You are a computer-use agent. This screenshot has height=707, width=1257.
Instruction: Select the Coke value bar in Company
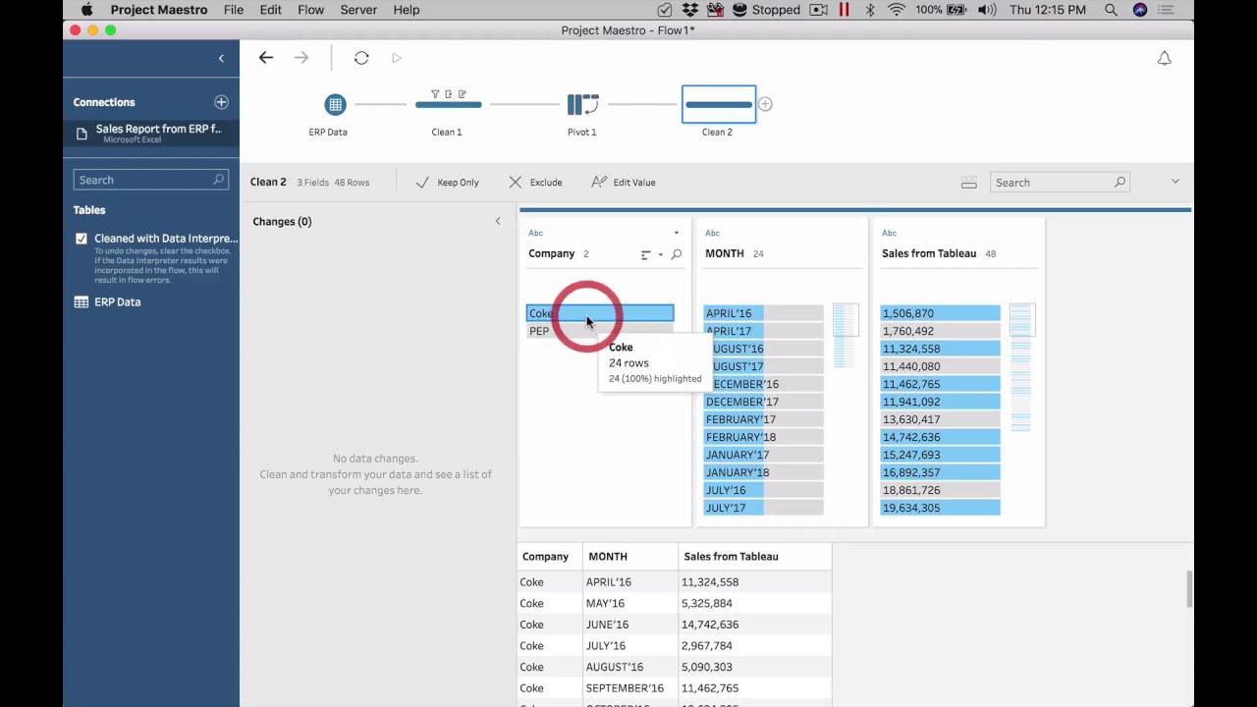pos(600,313)
